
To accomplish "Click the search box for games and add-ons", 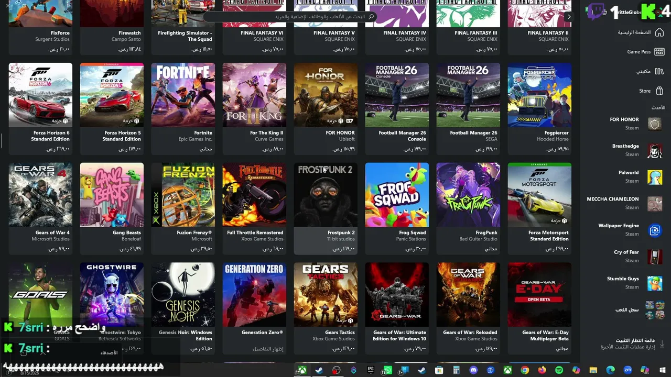I will click(289, 17).
